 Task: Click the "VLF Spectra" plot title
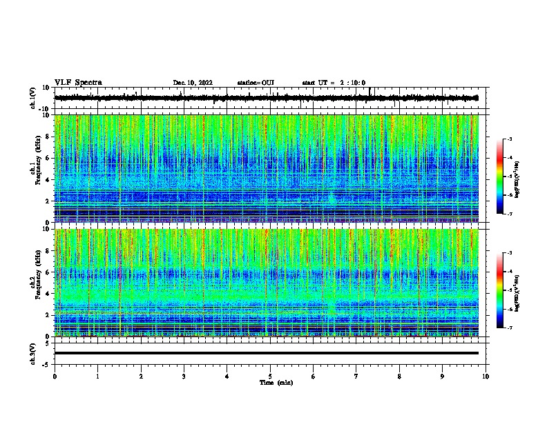pyautogui.click(x=78, y=83)
